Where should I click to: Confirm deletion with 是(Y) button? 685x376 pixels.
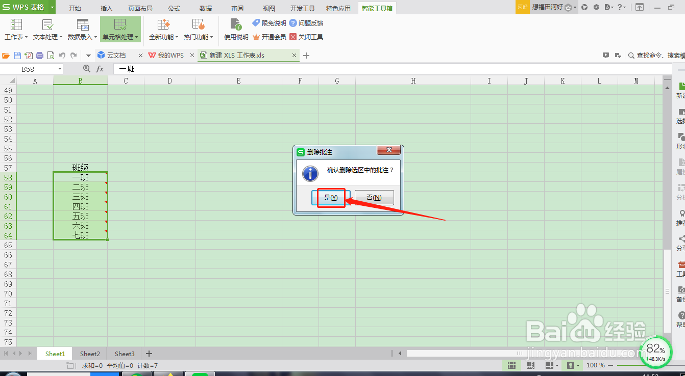pos(331,198)
